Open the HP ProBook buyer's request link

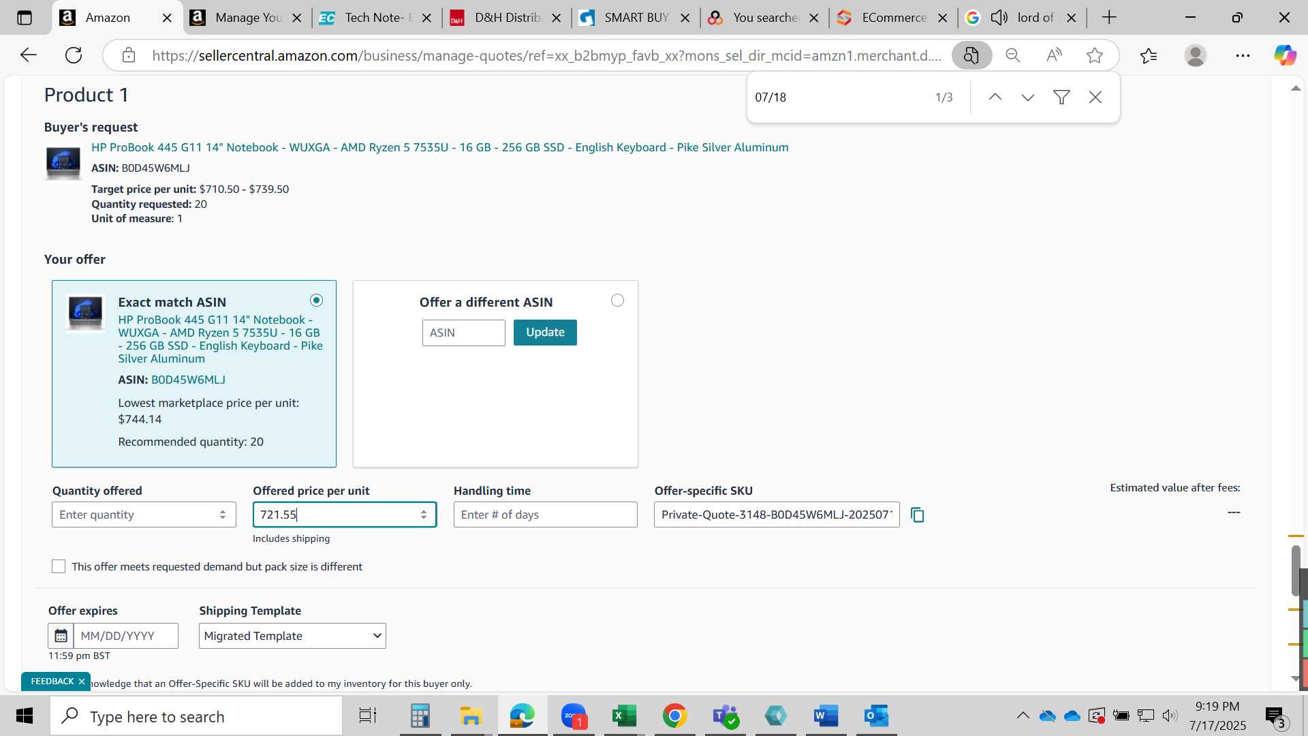[x=440, y=147]
